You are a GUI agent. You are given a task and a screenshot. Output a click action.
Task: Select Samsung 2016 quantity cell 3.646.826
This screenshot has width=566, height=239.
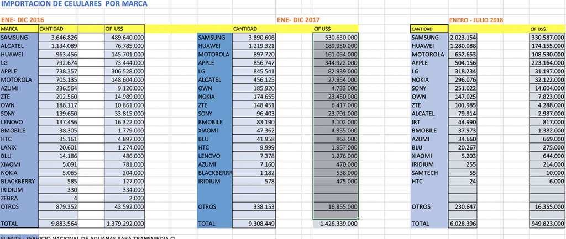click(x=59, y=38)
